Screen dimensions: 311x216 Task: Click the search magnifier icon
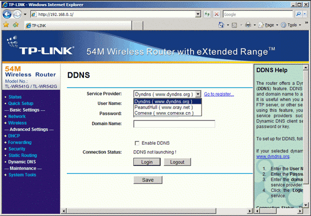[x=298, y=14]
